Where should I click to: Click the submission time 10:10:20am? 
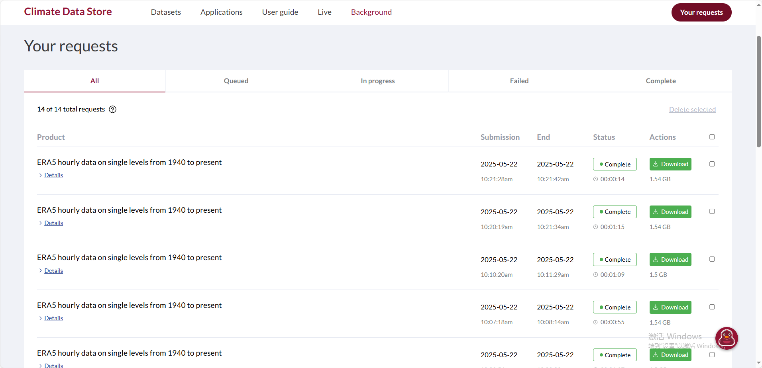497,275
